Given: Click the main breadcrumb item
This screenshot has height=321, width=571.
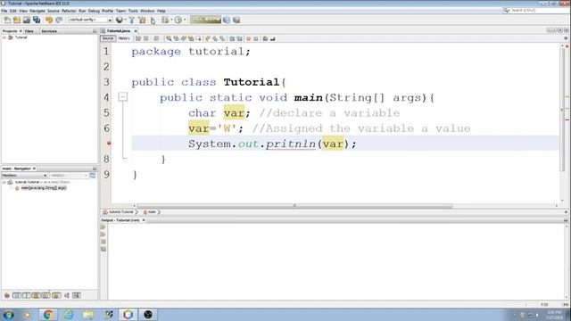Looking at the screenshot, I should [150, 212].
